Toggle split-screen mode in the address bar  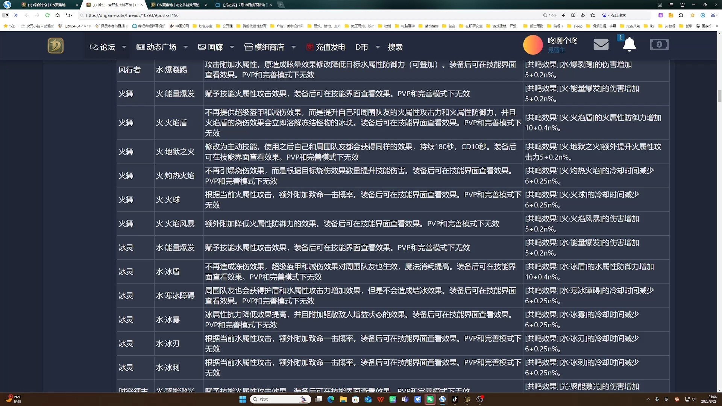tap(573, 15)
